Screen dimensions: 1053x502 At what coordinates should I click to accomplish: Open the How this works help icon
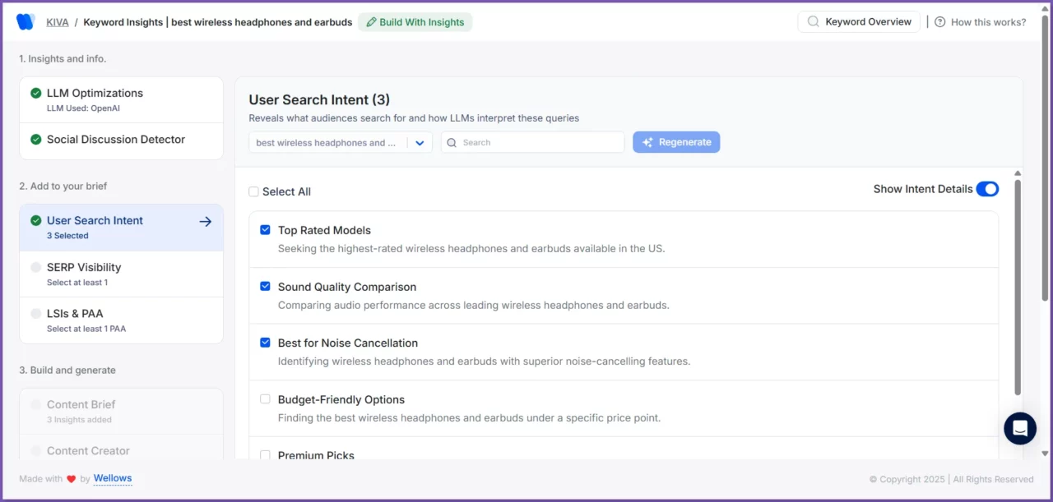(940, 21)
